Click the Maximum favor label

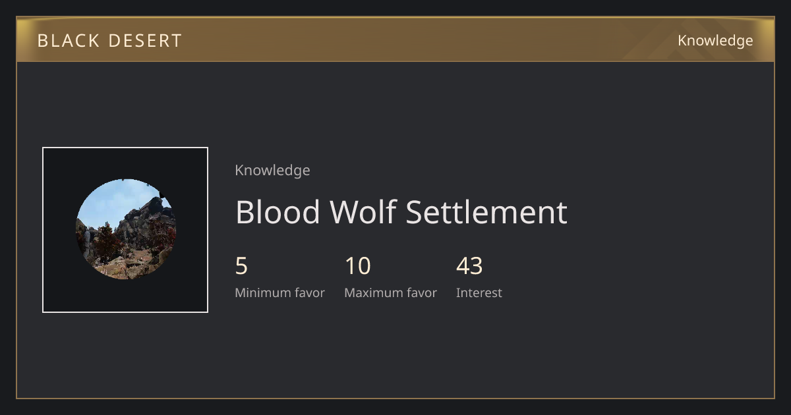390,292
